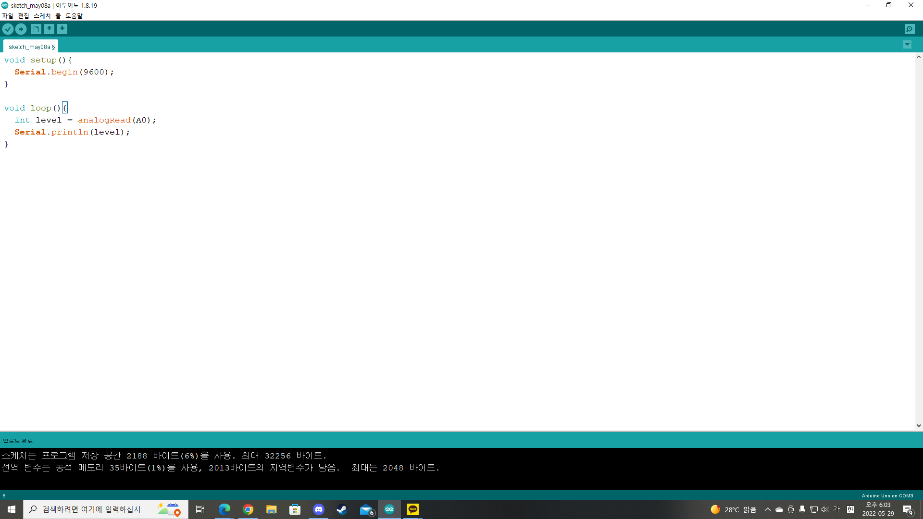Click the volume speaker tray icon

tap(825, 509)
